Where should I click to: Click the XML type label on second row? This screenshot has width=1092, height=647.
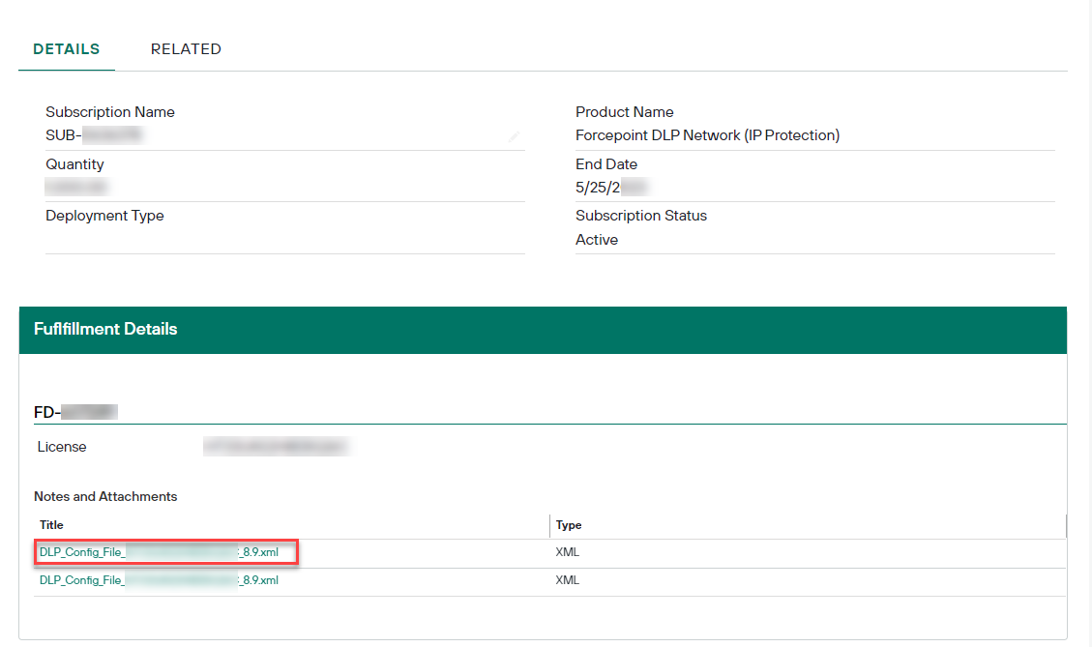[567, 579]
